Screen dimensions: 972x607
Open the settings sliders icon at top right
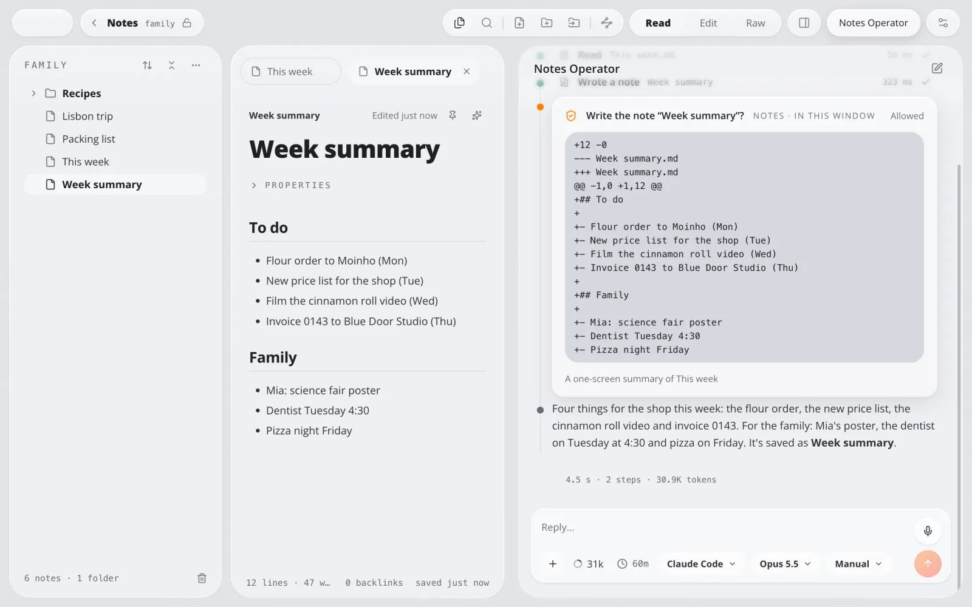(x=943, y=23)
